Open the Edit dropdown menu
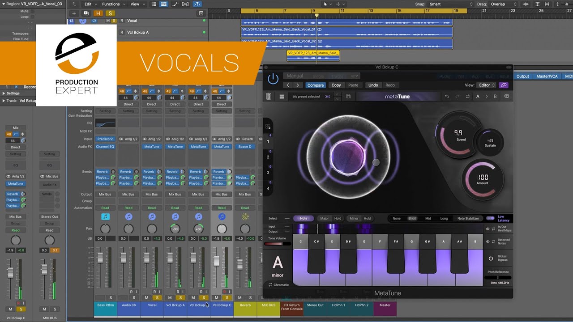573x322 pixels. point(90,4)
